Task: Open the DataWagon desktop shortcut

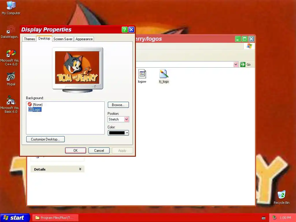Action: (x=10, y=32)
